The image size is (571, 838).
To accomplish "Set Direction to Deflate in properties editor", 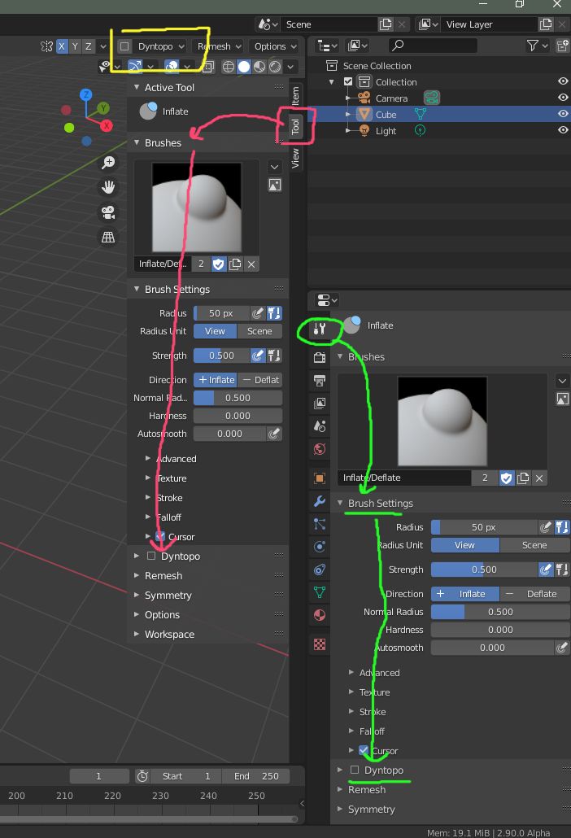I will (x=535, y=594).
